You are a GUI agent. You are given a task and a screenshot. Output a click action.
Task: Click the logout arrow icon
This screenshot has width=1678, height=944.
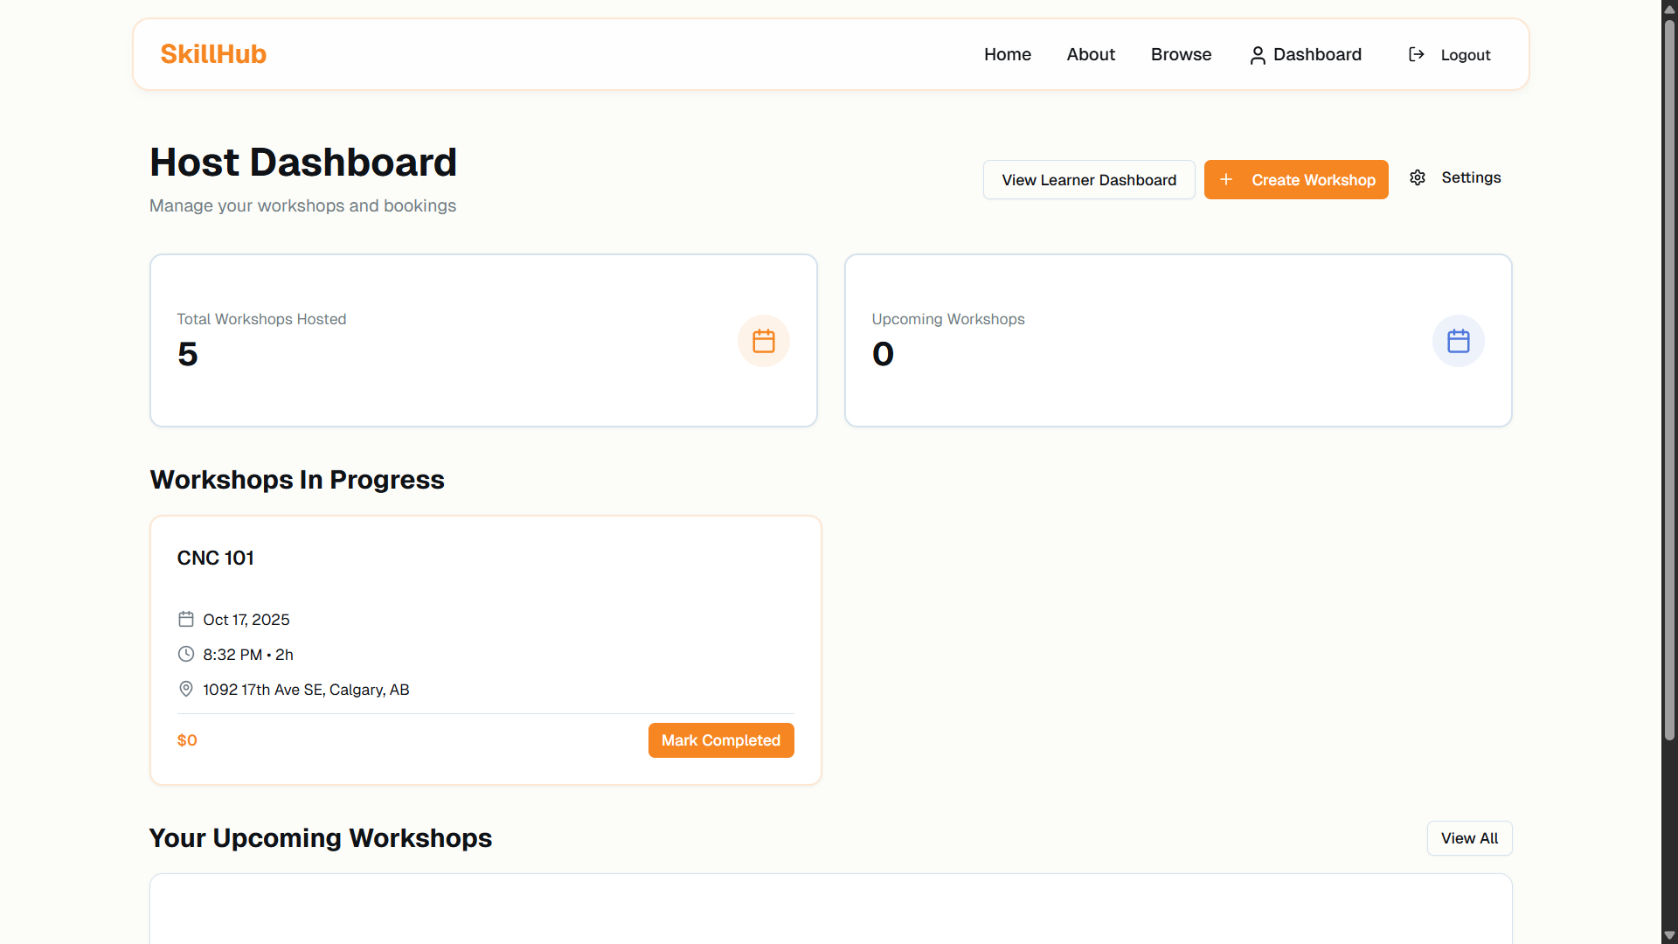point(1416,55)
